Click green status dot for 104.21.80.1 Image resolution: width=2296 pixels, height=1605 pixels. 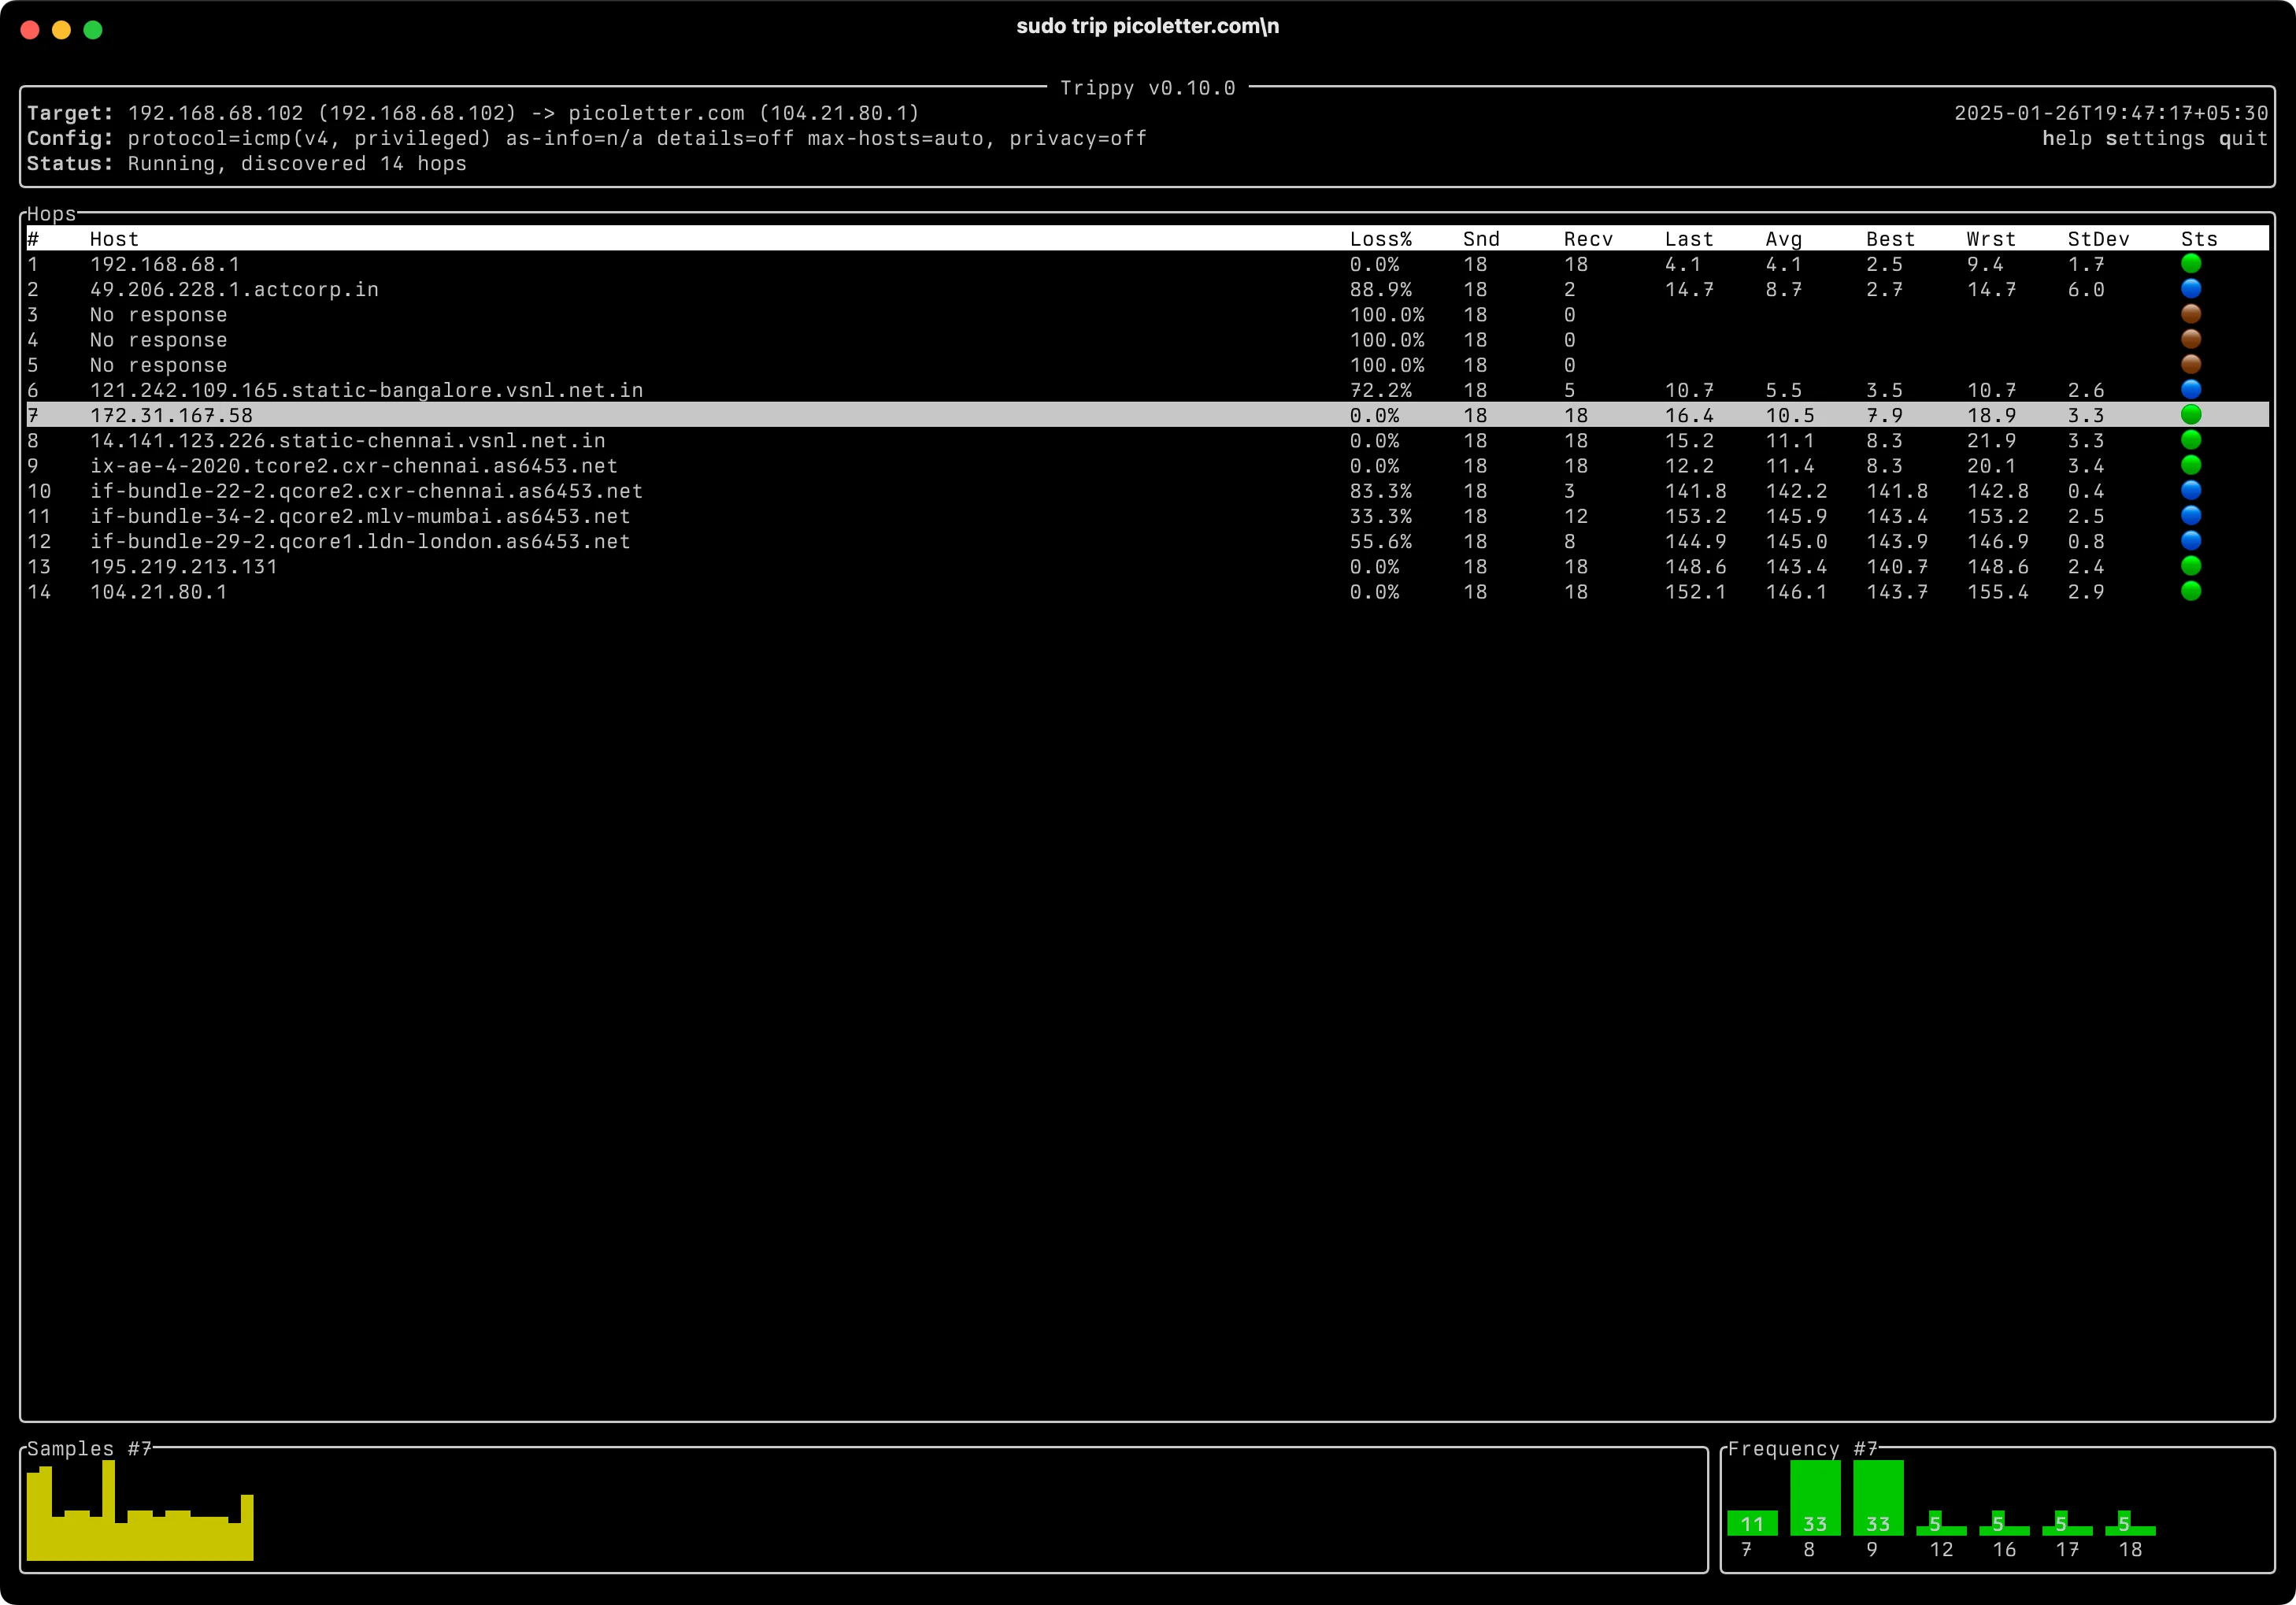tap(2190, 591)
